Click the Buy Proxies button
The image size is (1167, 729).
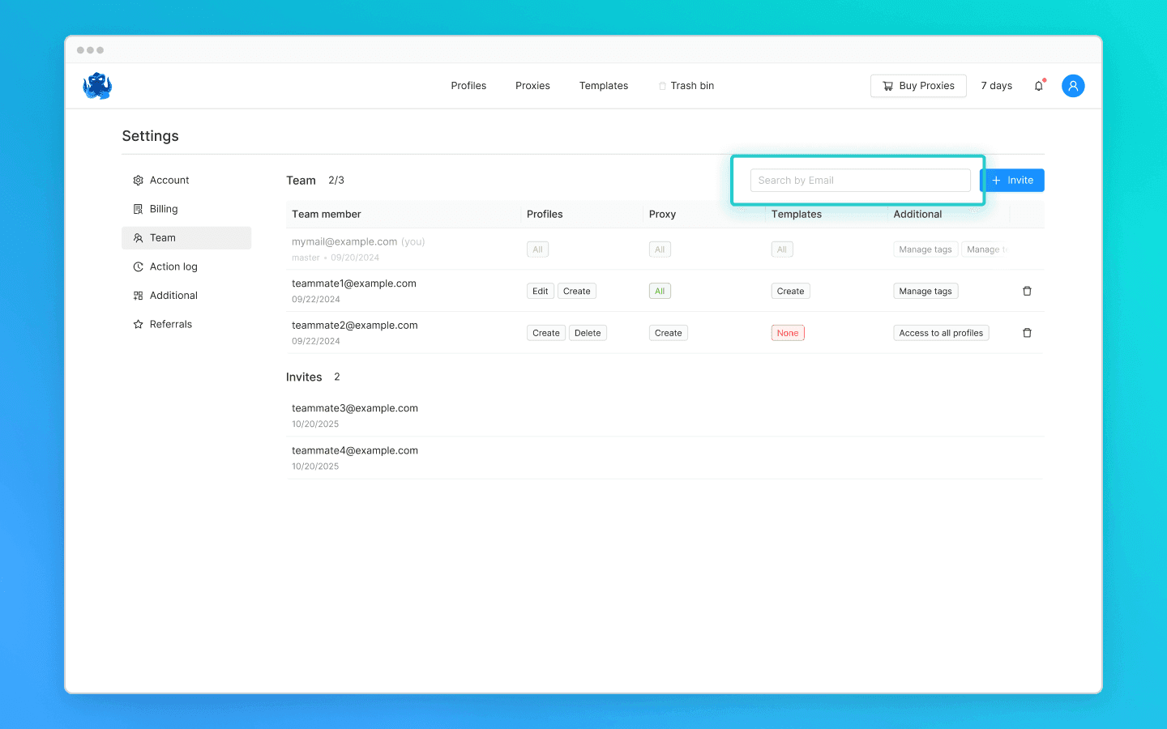tap(918, 86)
